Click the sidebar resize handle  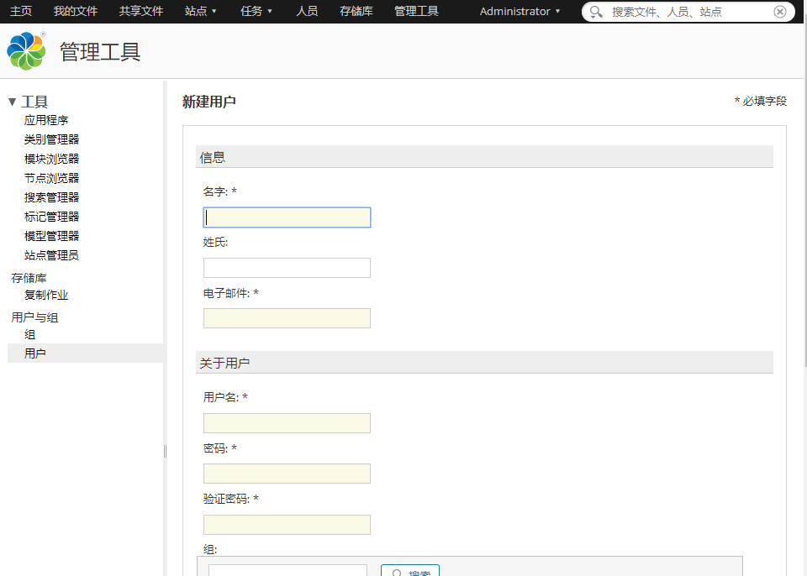click(x=165, y=452)
